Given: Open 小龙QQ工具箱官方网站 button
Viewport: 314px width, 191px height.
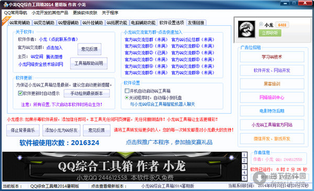Looking at the screenshot, I should (272, 125).
